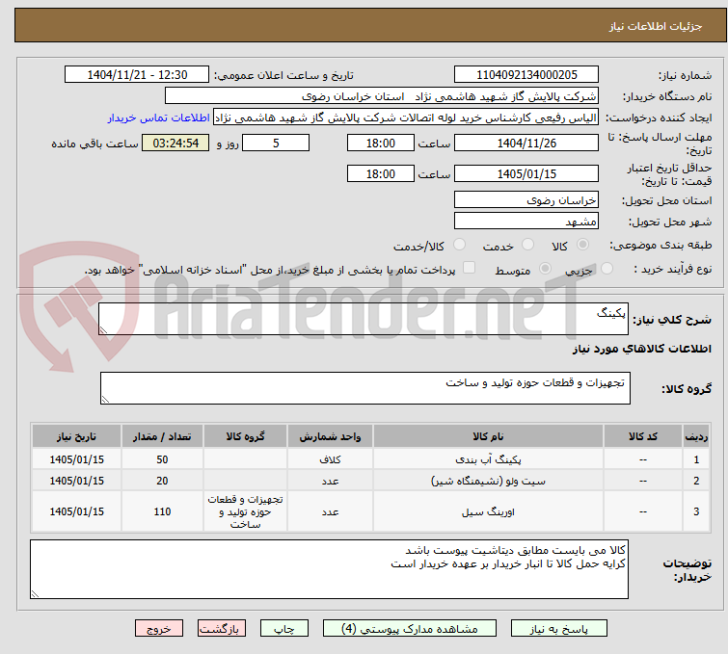Click quantity cell 50
The width and height of the screenshot is (728, 654).
(x=162, y=459)
